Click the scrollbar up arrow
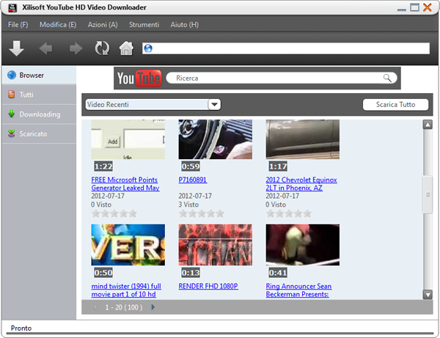This screenshot has width=440, height=338. click(428, 125)
